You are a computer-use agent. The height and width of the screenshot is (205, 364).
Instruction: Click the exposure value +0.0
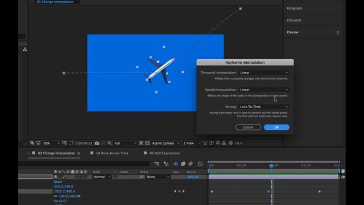238,143
